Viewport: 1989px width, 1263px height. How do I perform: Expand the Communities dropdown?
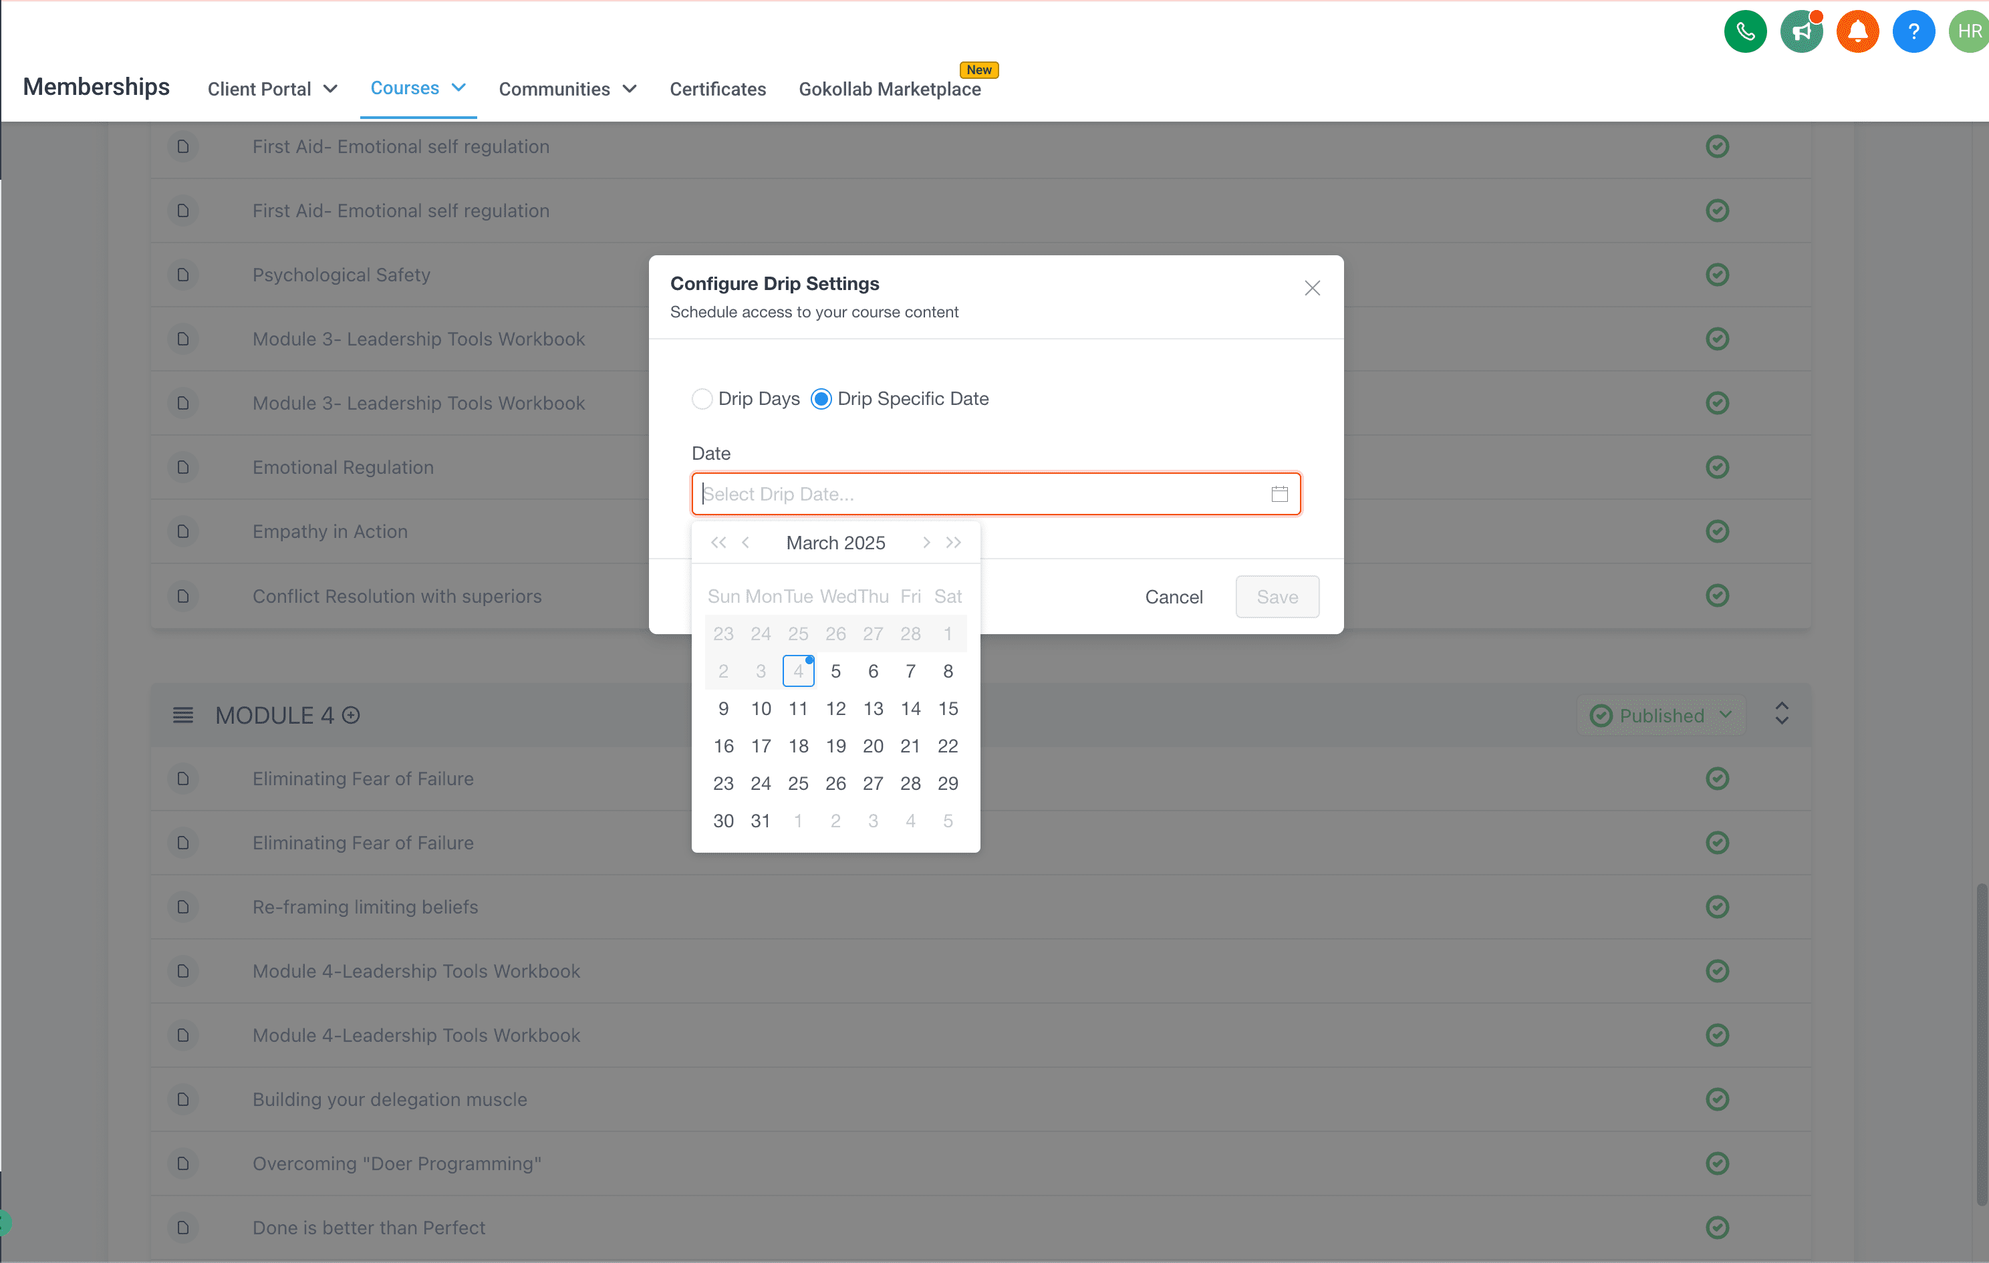pos(567,89)
